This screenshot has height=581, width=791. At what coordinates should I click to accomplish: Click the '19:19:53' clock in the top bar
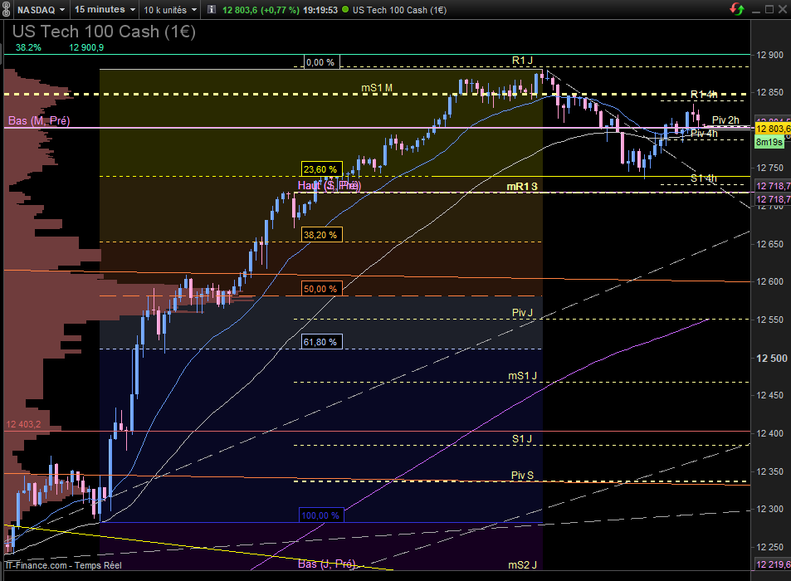[320, 10]
